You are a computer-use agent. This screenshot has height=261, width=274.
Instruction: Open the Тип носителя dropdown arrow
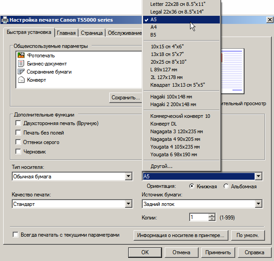point(129,176)
